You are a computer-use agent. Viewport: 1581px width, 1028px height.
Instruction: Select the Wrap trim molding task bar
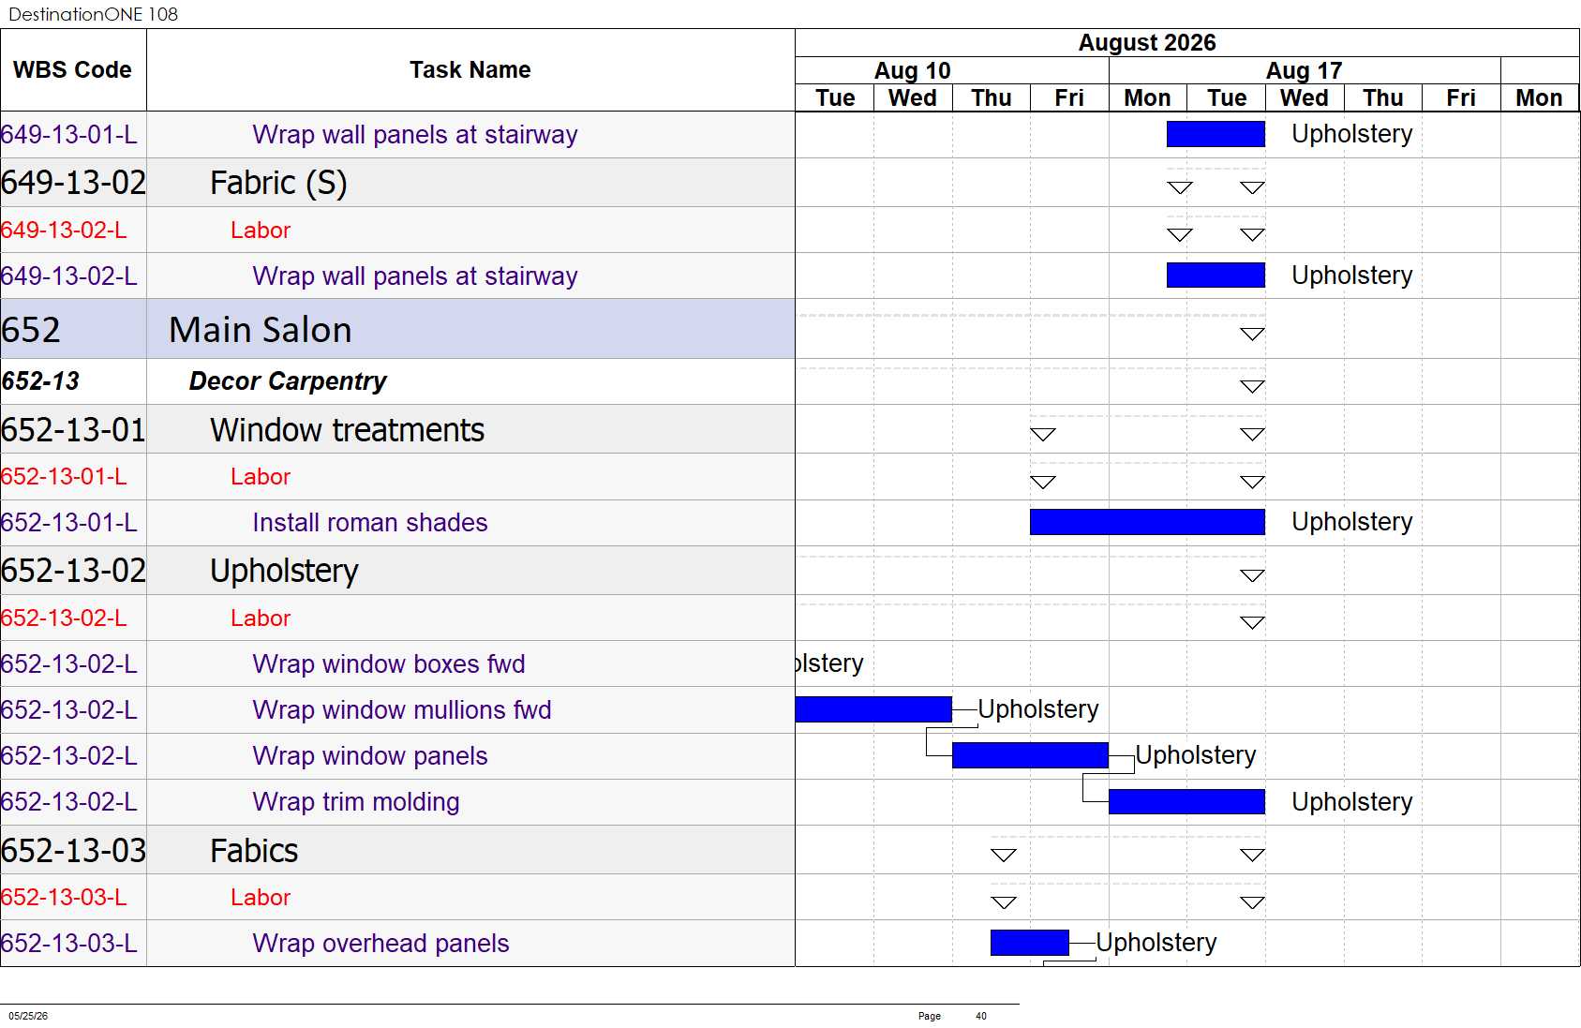pos(1186,801)
